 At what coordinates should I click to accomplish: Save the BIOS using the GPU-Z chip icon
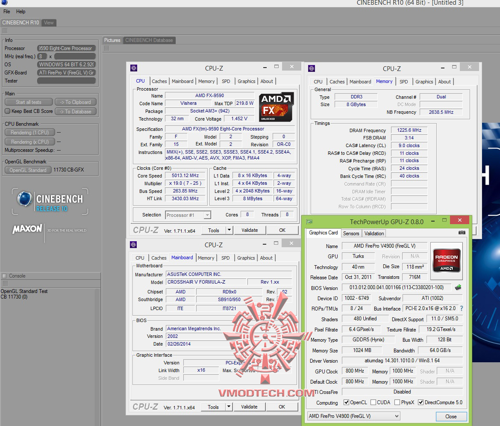point(458,287)
